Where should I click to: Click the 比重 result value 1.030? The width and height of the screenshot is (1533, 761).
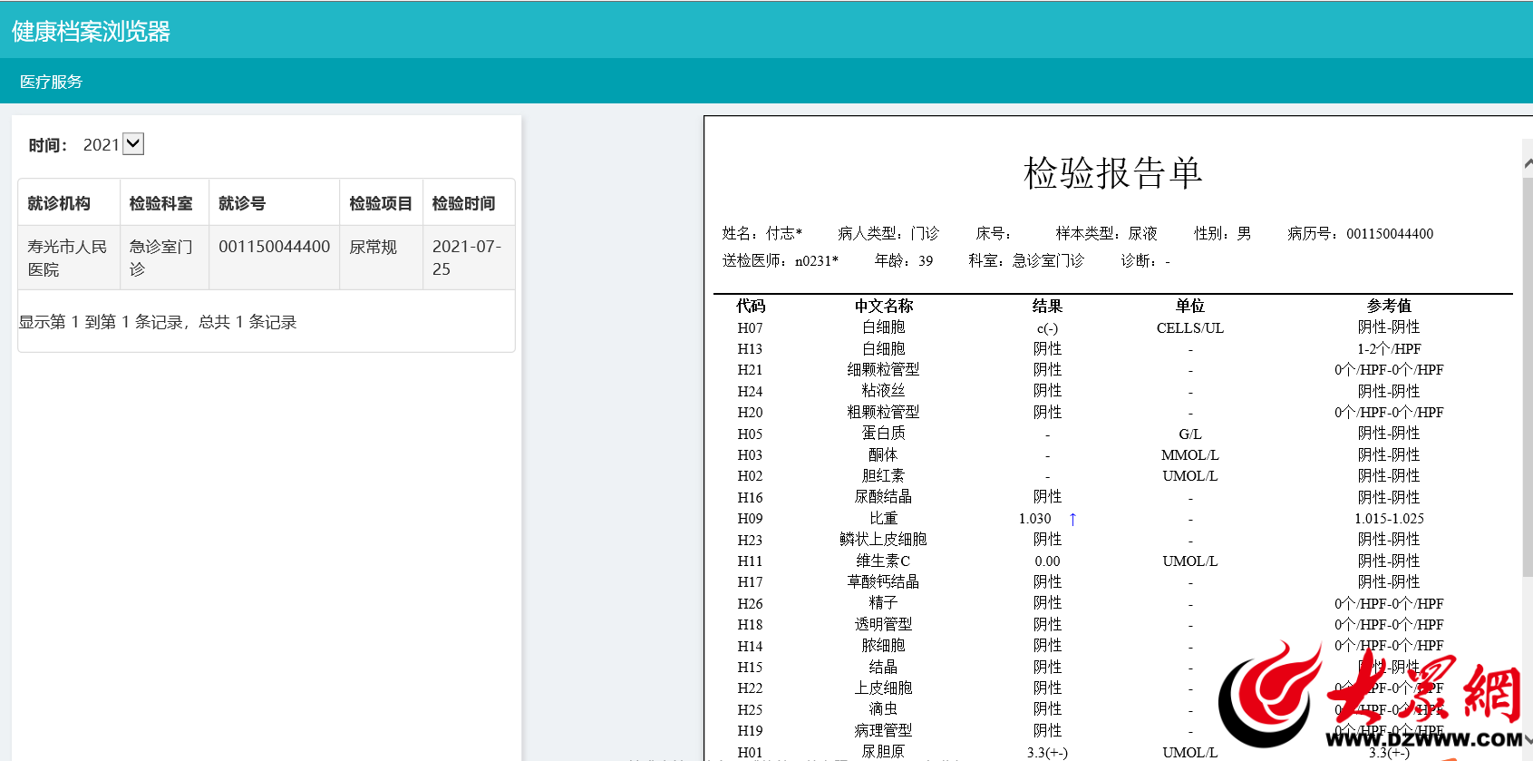(1034, 519)
